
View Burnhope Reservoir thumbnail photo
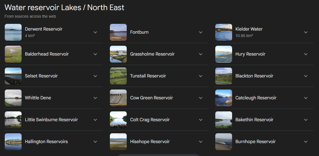(x=224, y=142)
